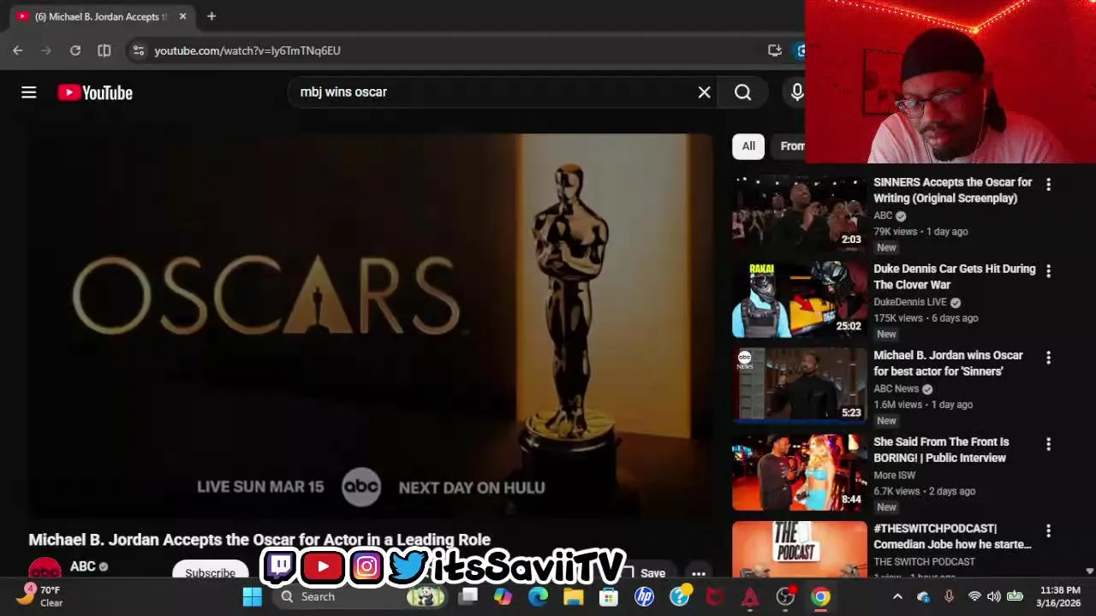Open Microsoft Edge from the taskbar
Image resolution: width=1096 pixels, height=616 pixels.
[538, 596]
